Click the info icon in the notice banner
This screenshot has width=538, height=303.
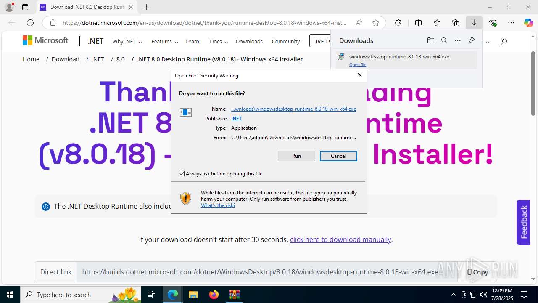click(x=46, y=206)
